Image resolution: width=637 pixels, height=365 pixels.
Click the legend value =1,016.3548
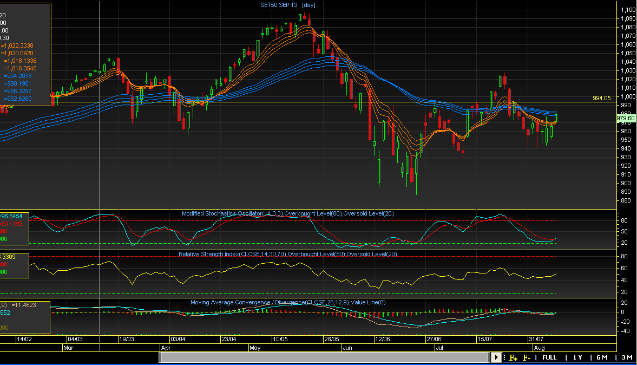21,68
